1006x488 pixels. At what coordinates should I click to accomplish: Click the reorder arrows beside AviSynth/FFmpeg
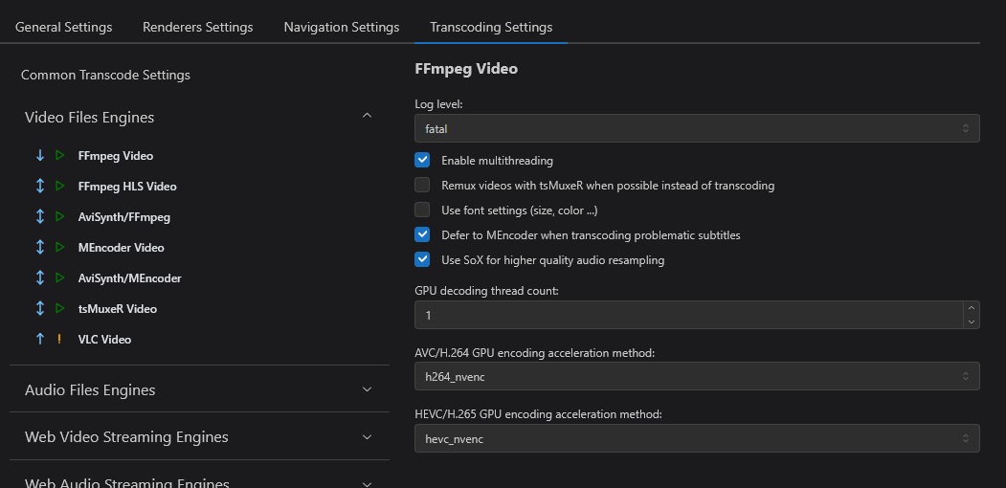click(x=40, y=217)
